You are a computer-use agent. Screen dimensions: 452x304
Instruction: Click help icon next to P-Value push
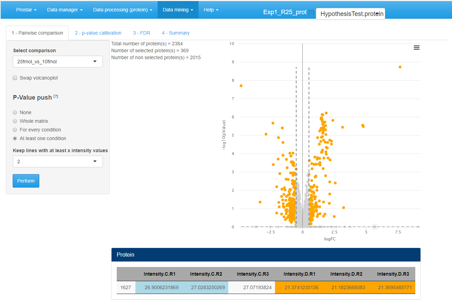(x=56, y=97)
